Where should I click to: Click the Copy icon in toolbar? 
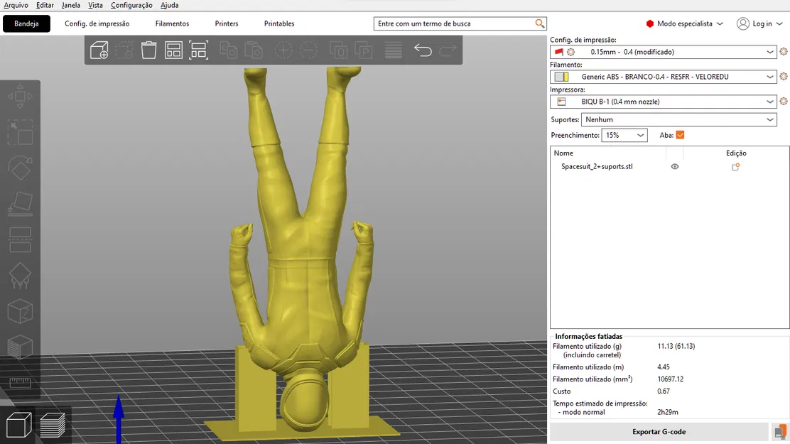click(x=229, y=50)
